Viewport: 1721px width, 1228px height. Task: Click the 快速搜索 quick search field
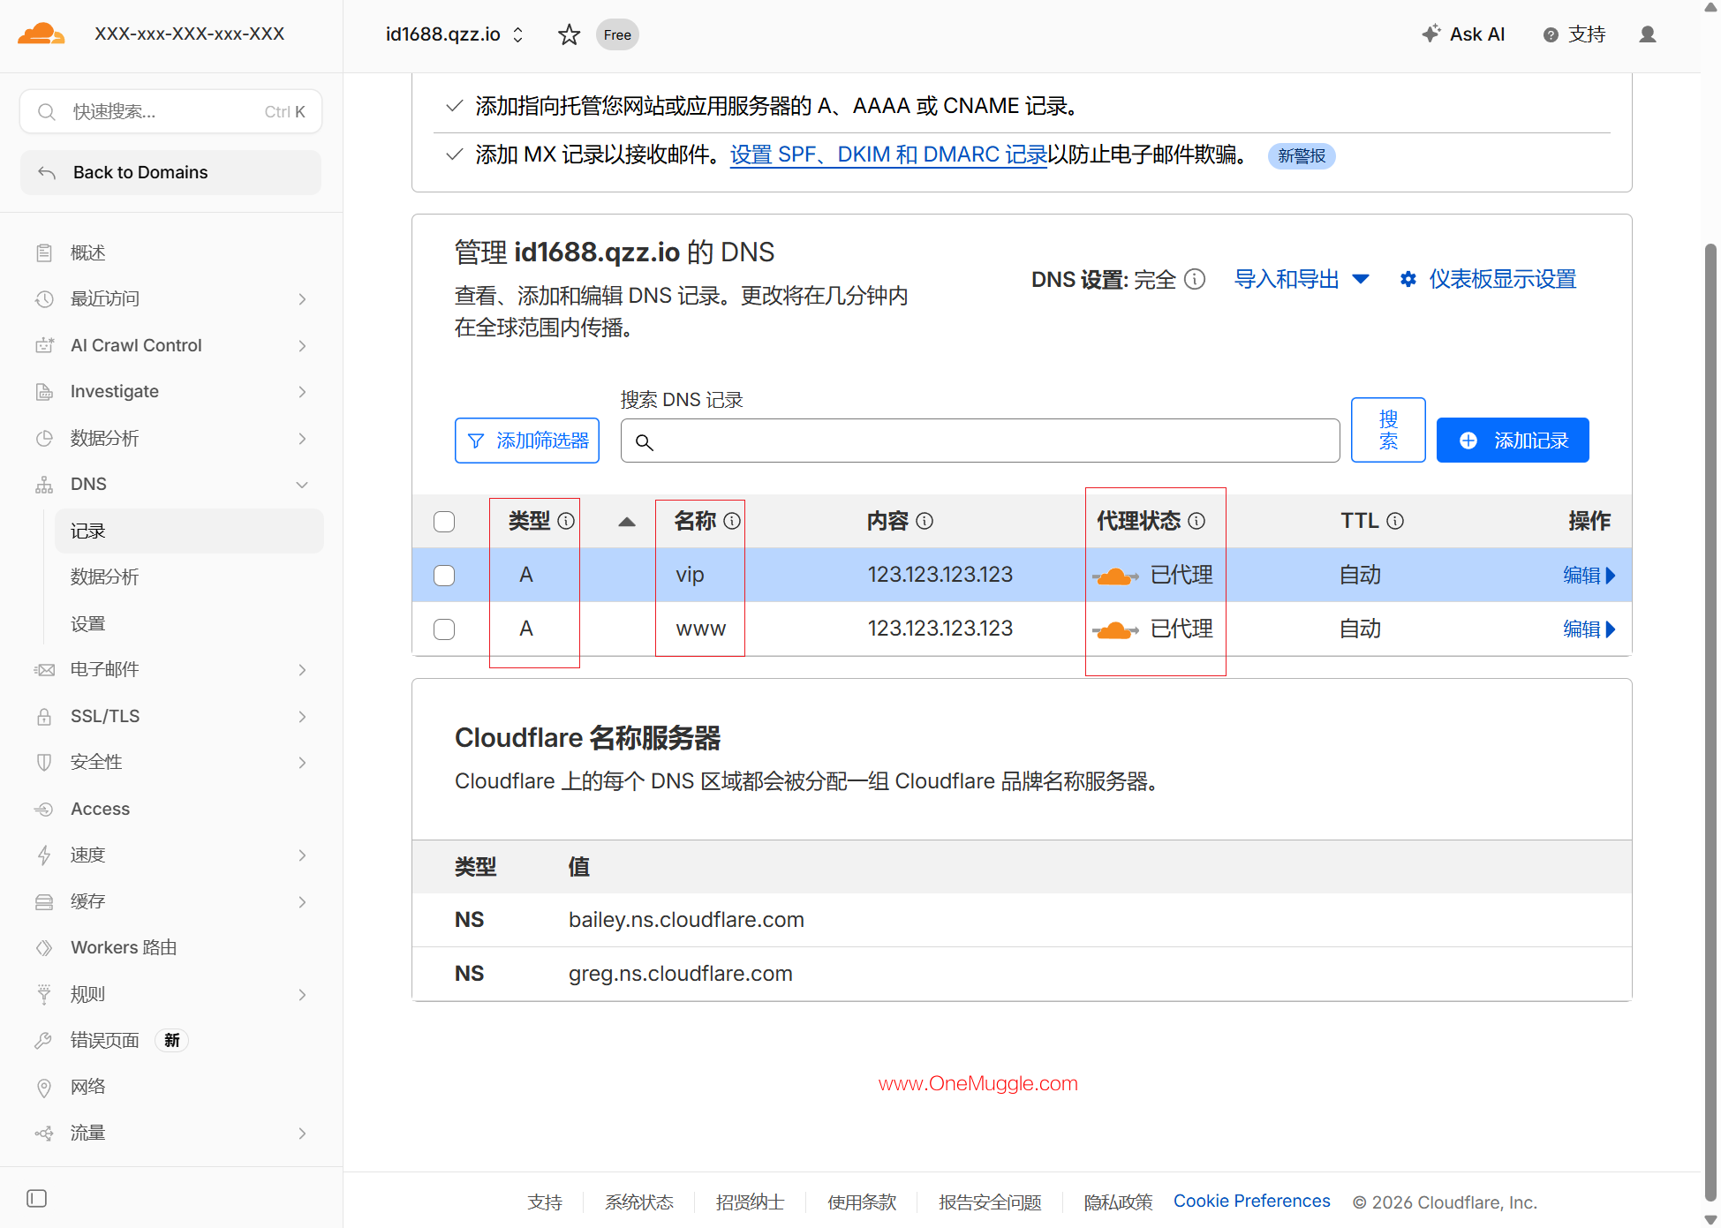click(171, 112)
